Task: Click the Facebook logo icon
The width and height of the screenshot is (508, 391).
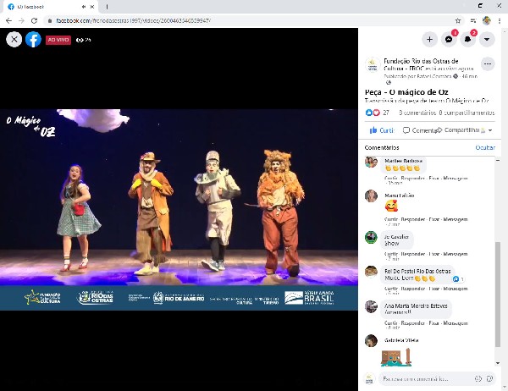Action: pos(33,39)
